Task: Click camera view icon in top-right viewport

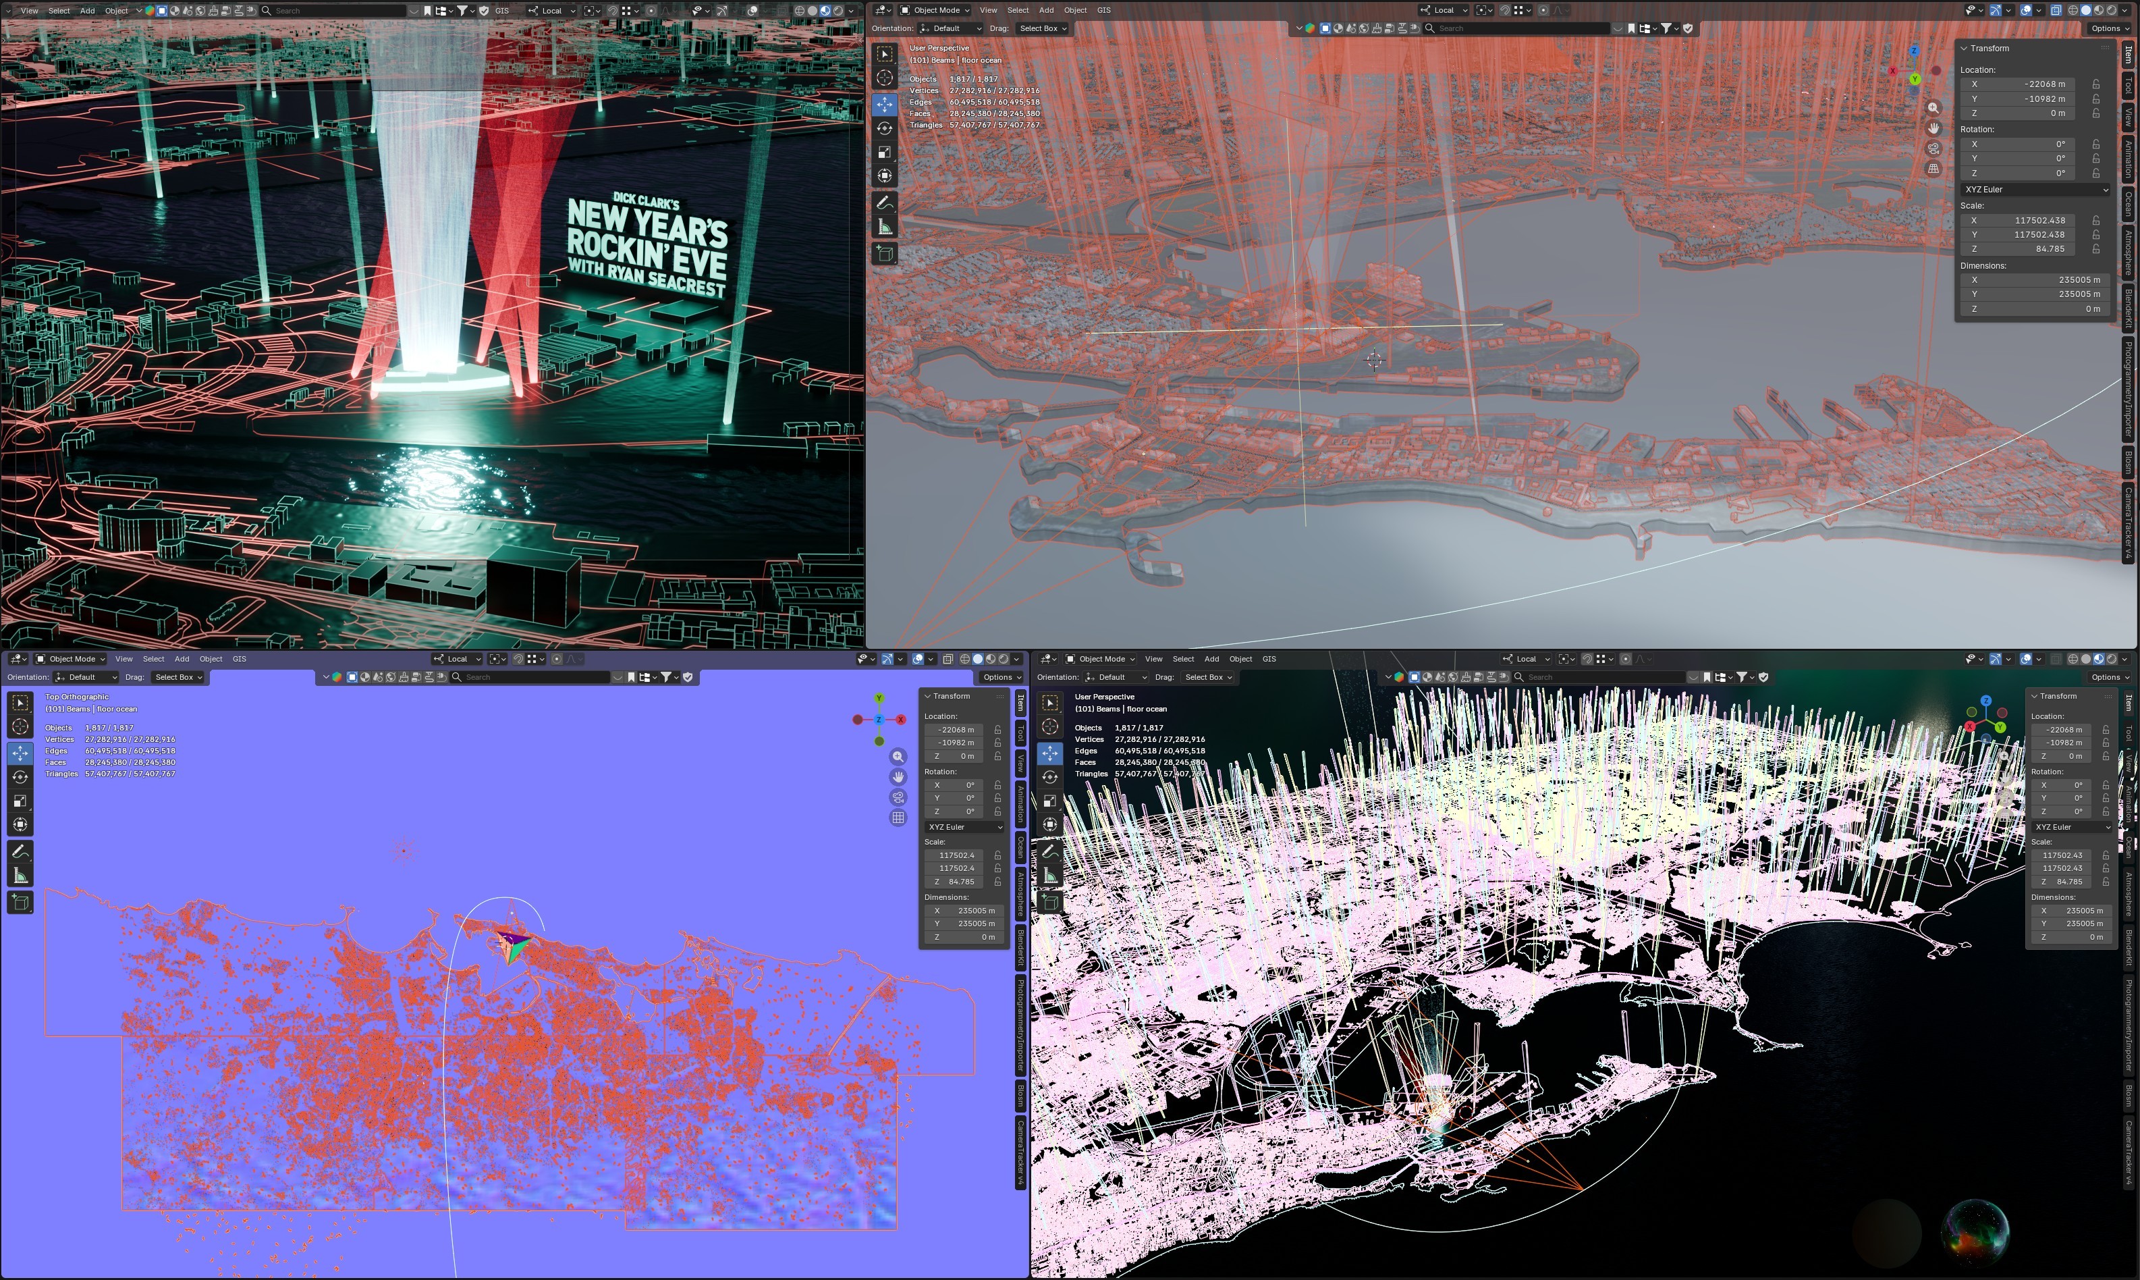Action: 1933,149
